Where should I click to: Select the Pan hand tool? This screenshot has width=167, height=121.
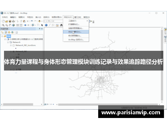tap(10, 25)
